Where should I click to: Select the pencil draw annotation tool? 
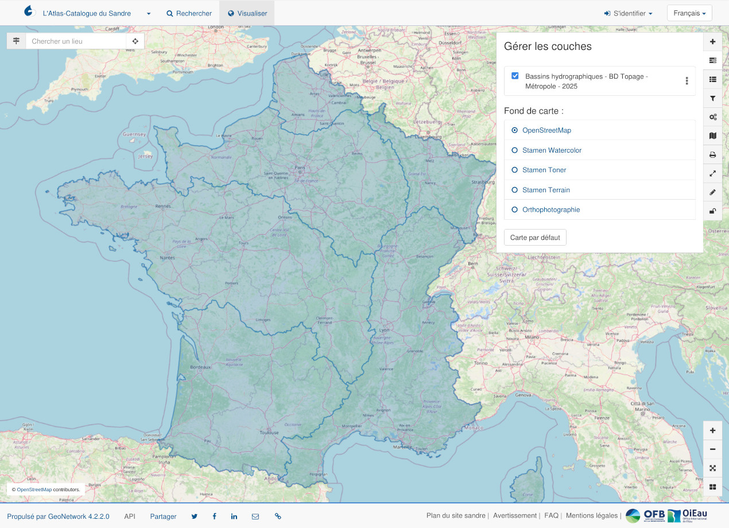coord(712,192)
